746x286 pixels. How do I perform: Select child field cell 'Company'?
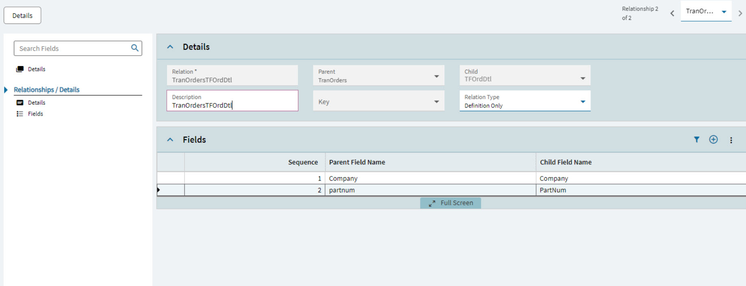click(x=641, y=178)
